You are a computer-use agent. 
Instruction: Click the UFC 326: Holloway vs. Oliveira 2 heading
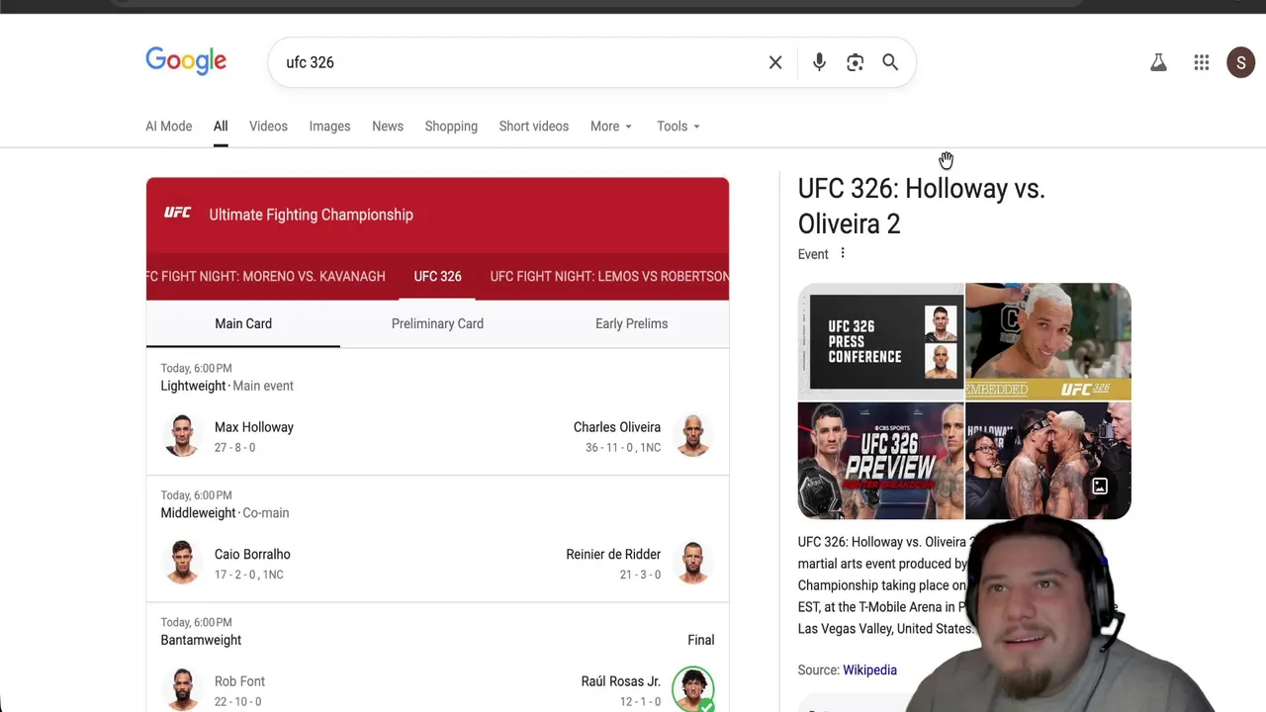coord(921,206)
